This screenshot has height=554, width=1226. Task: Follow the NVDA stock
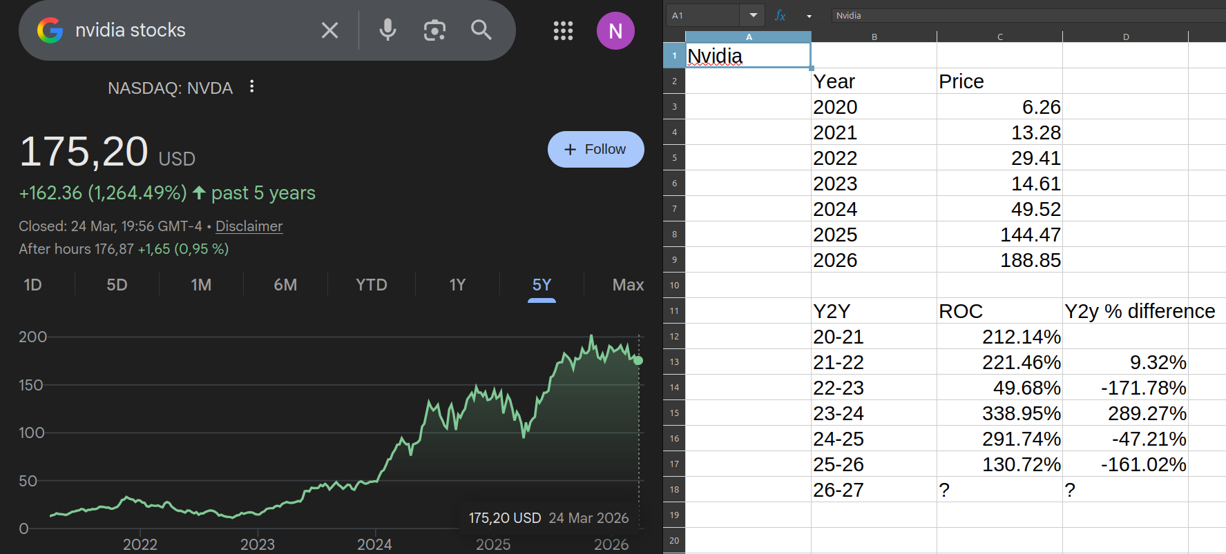[596, 149]
